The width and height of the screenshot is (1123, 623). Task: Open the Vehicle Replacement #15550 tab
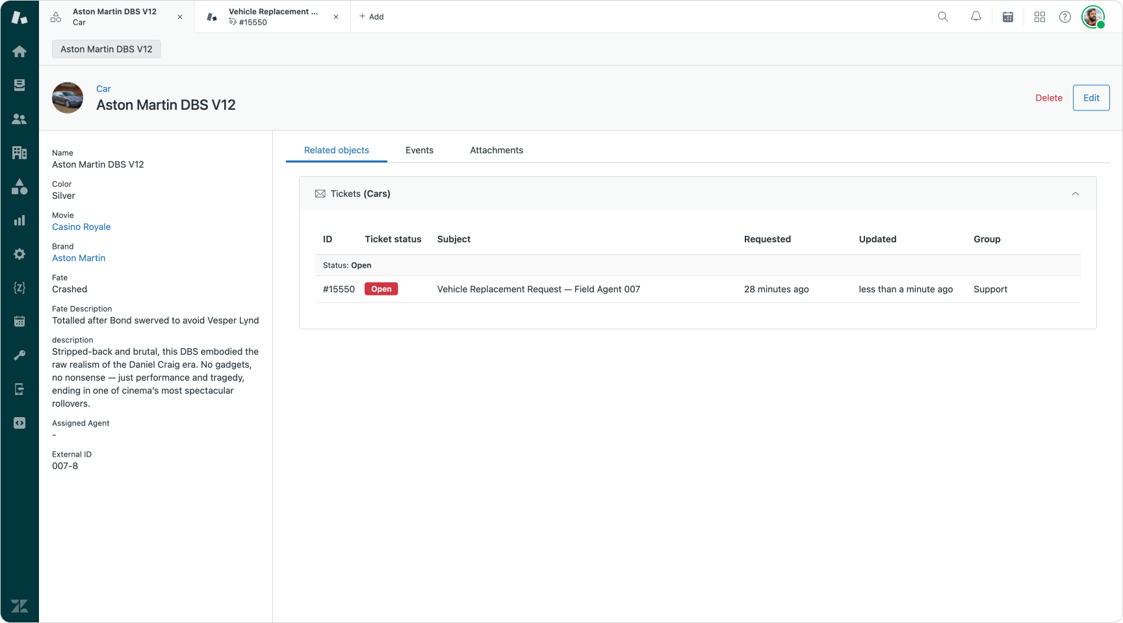(x=273, y=17)
